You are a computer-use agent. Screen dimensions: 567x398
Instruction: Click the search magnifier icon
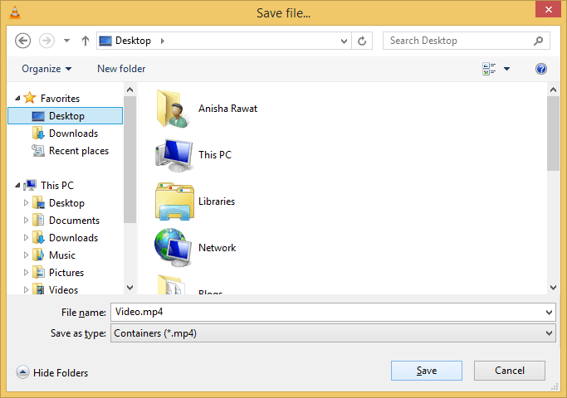539,41
